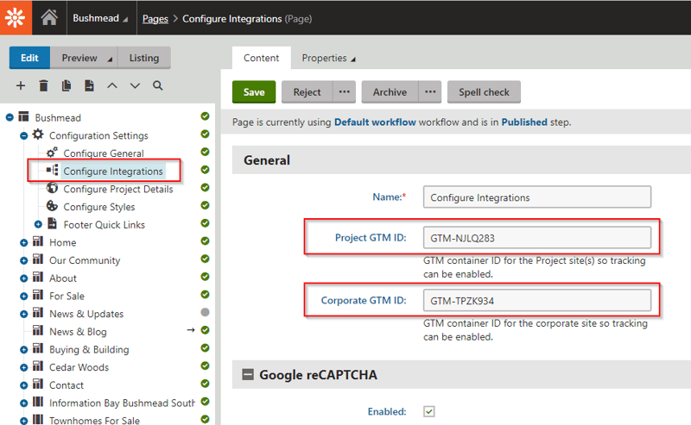The height and width of the screenshot is (425, 691).
Task: Open more options next to Reject
Action: click(344, 92)
